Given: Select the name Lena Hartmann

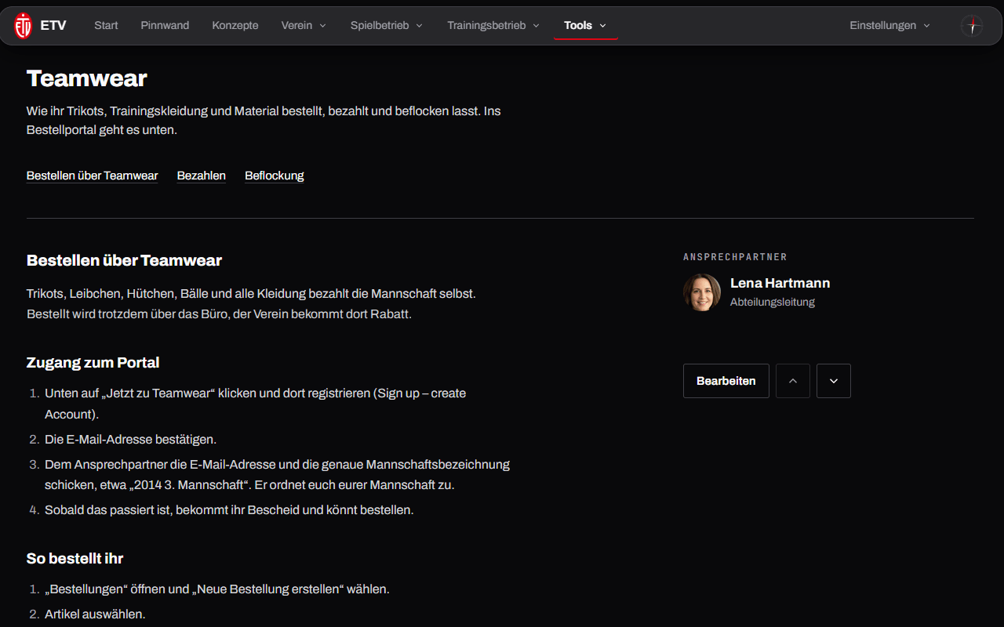Looking at the screenshot, I should coord(780,283).
